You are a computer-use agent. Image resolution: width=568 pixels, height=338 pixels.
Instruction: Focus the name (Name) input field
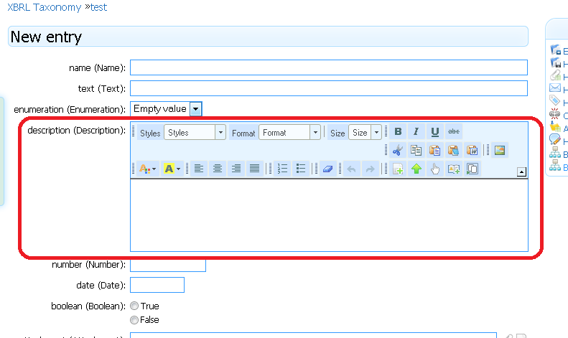click(x=329, y=67)
